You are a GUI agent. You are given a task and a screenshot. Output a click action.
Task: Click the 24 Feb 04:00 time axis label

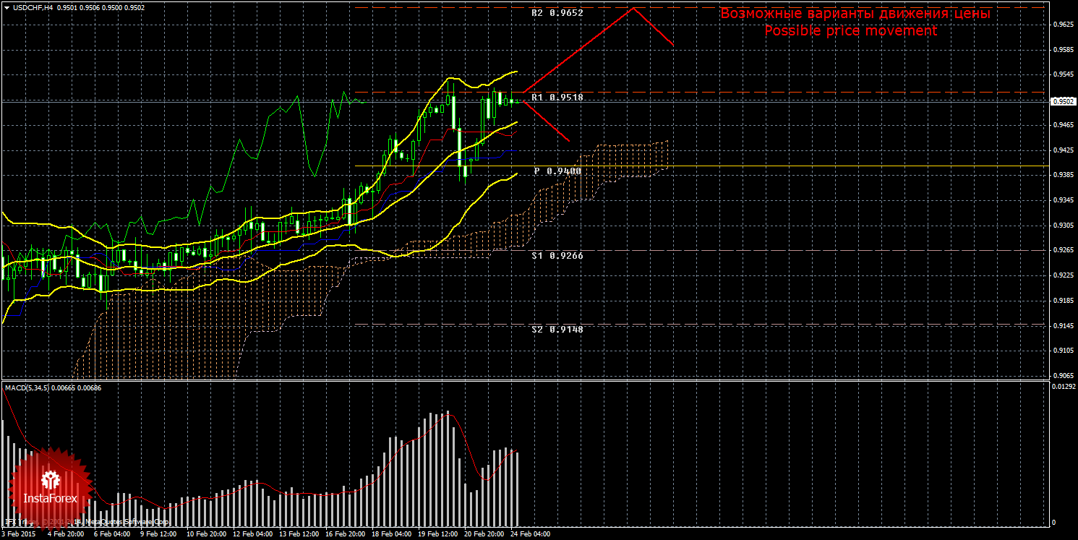click(x=530, y=534)
